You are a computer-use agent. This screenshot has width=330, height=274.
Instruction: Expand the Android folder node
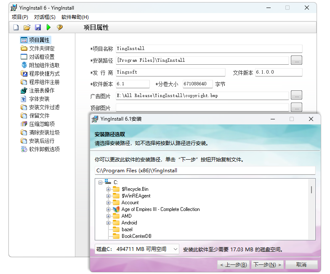[108, 223]
